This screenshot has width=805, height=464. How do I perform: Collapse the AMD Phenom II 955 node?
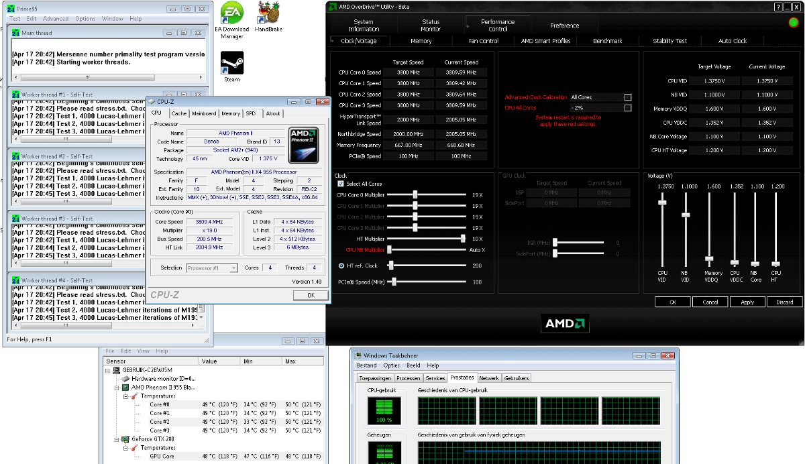(117, 388)
